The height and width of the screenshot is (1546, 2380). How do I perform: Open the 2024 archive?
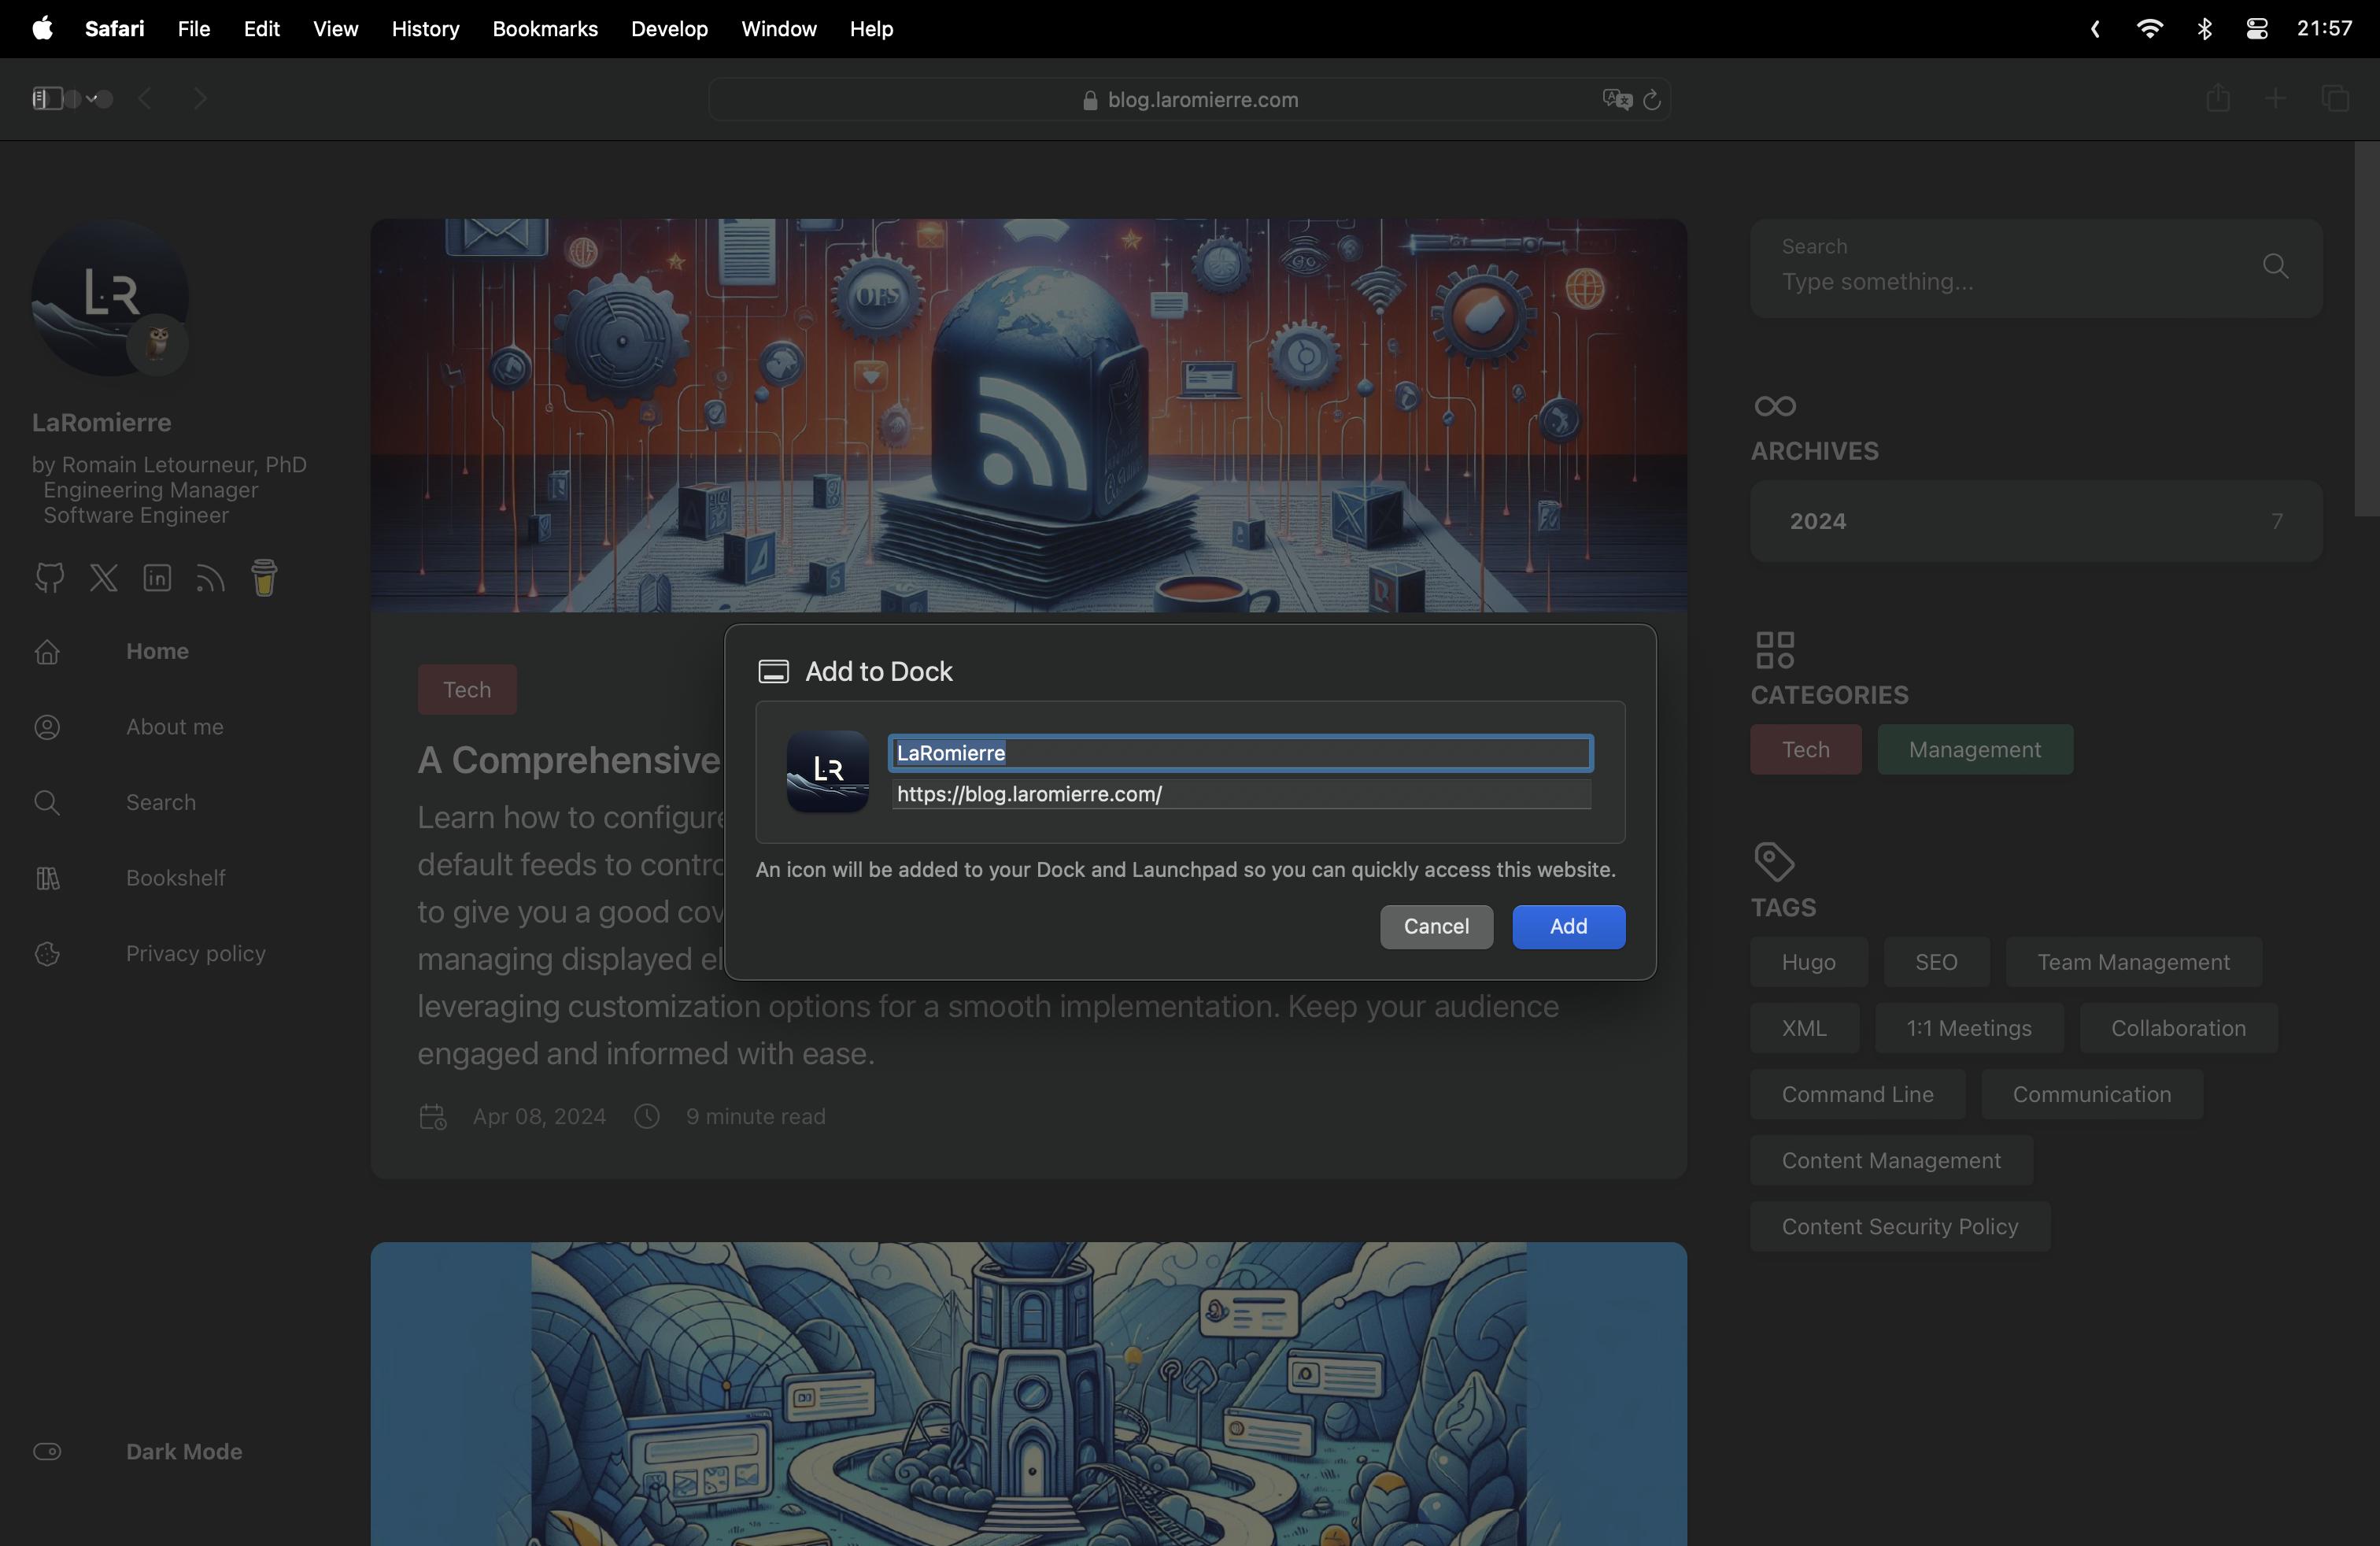(2036, 521)
